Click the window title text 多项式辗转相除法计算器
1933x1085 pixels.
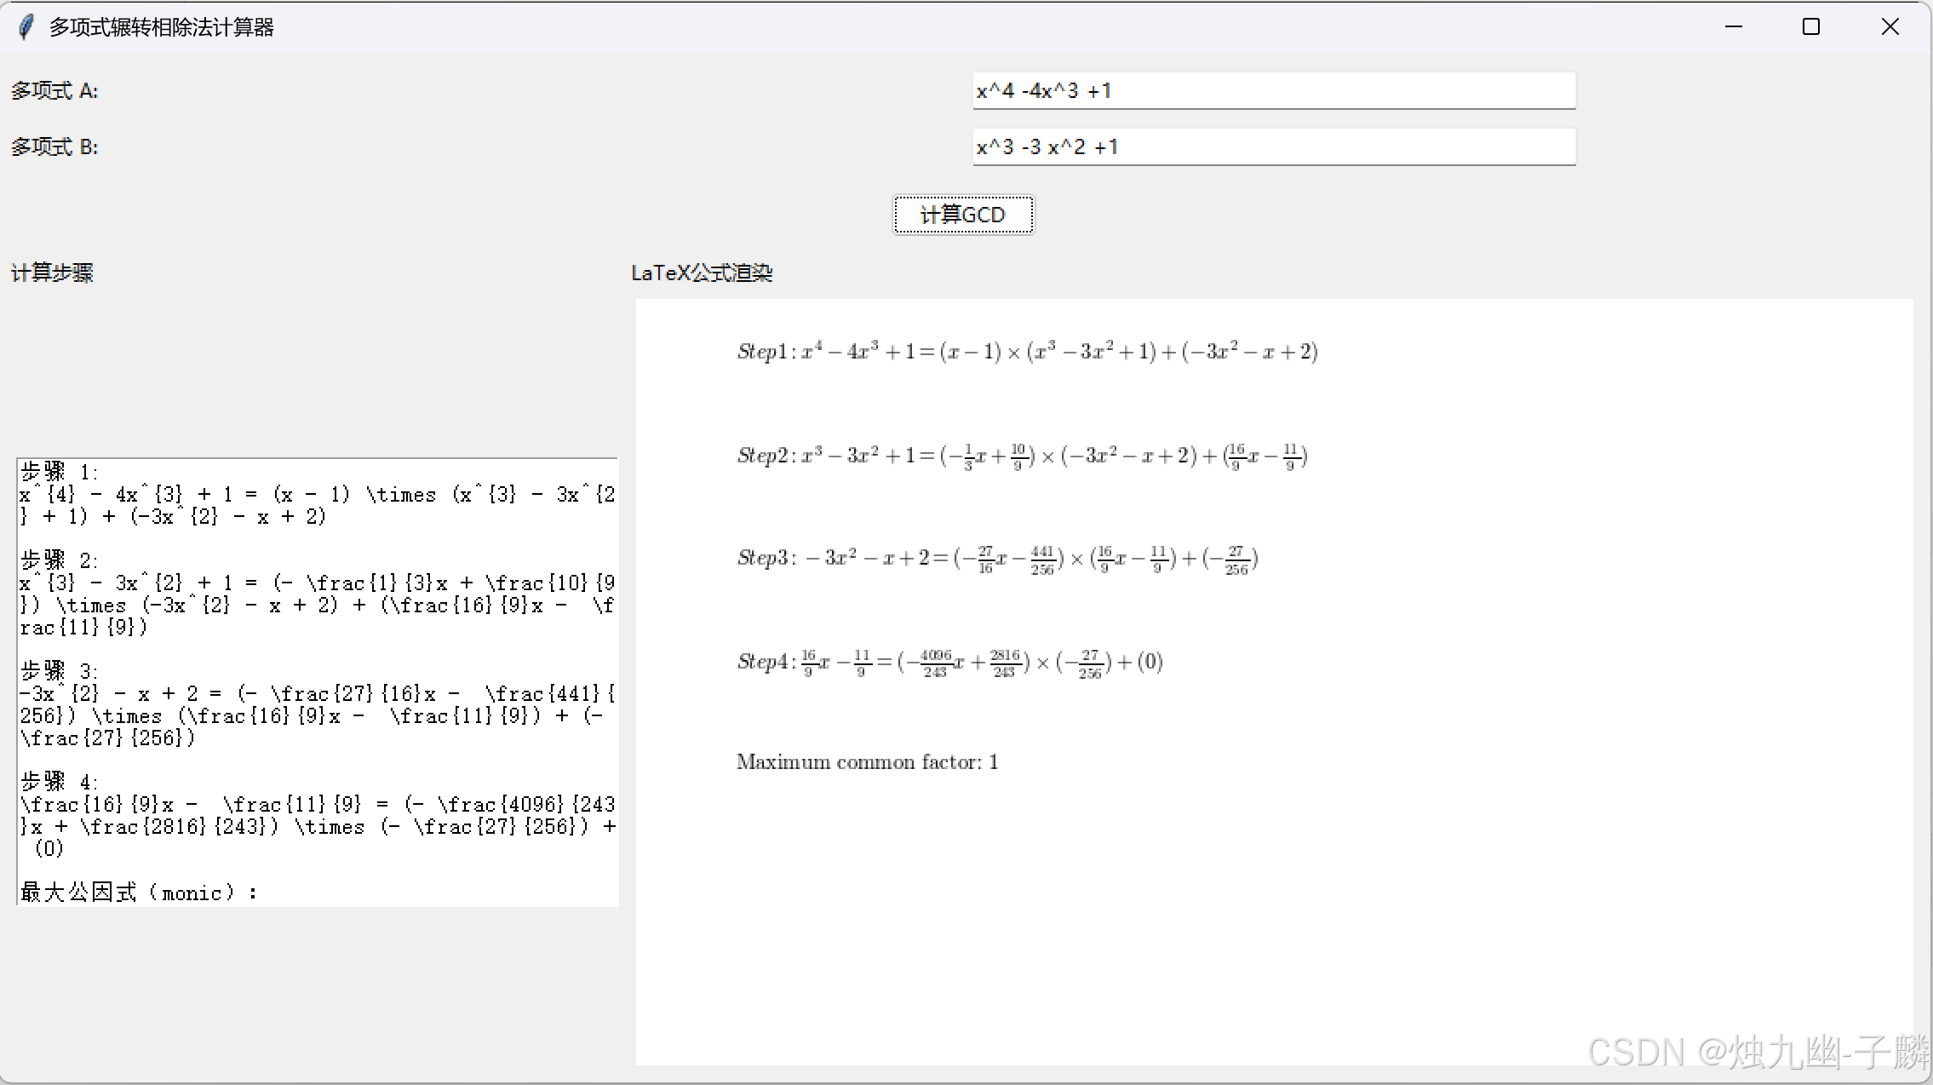point(162,27)
